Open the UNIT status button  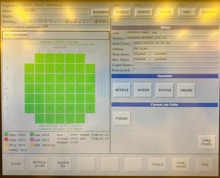pyautogui.click(x=187, y=13)
